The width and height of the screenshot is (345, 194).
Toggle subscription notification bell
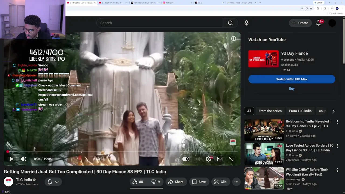(x=50, y=182)
